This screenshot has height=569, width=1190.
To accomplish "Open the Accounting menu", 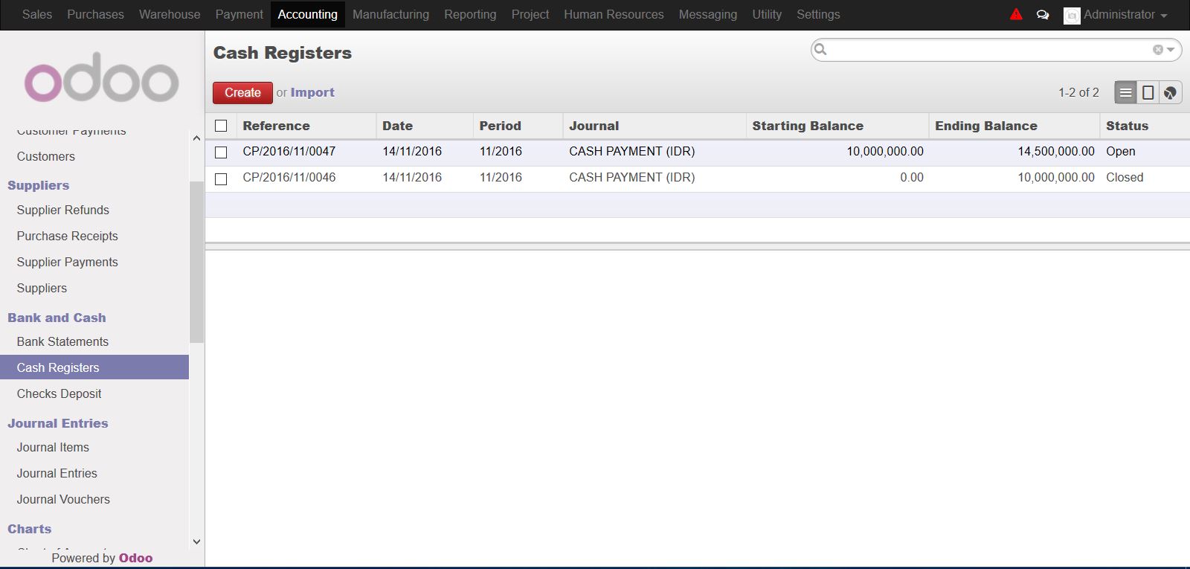I will (307, 14).
